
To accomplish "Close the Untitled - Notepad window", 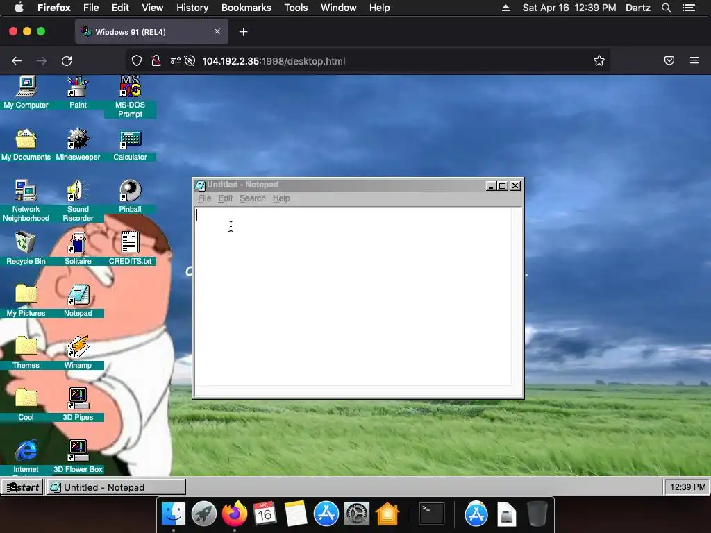I will [515, 186].
